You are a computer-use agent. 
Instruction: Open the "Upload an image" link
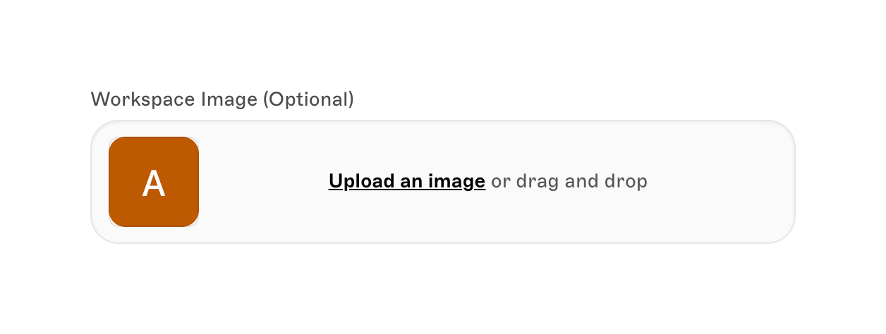(406, 182)
